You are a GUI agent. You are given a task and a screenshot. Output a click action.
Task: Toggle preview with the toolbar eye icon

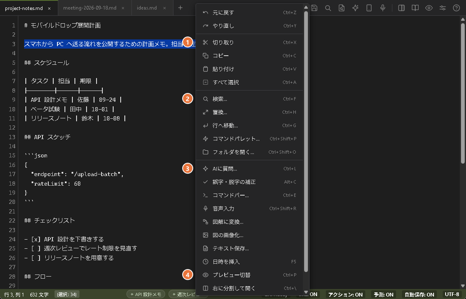tap(429, 8)
